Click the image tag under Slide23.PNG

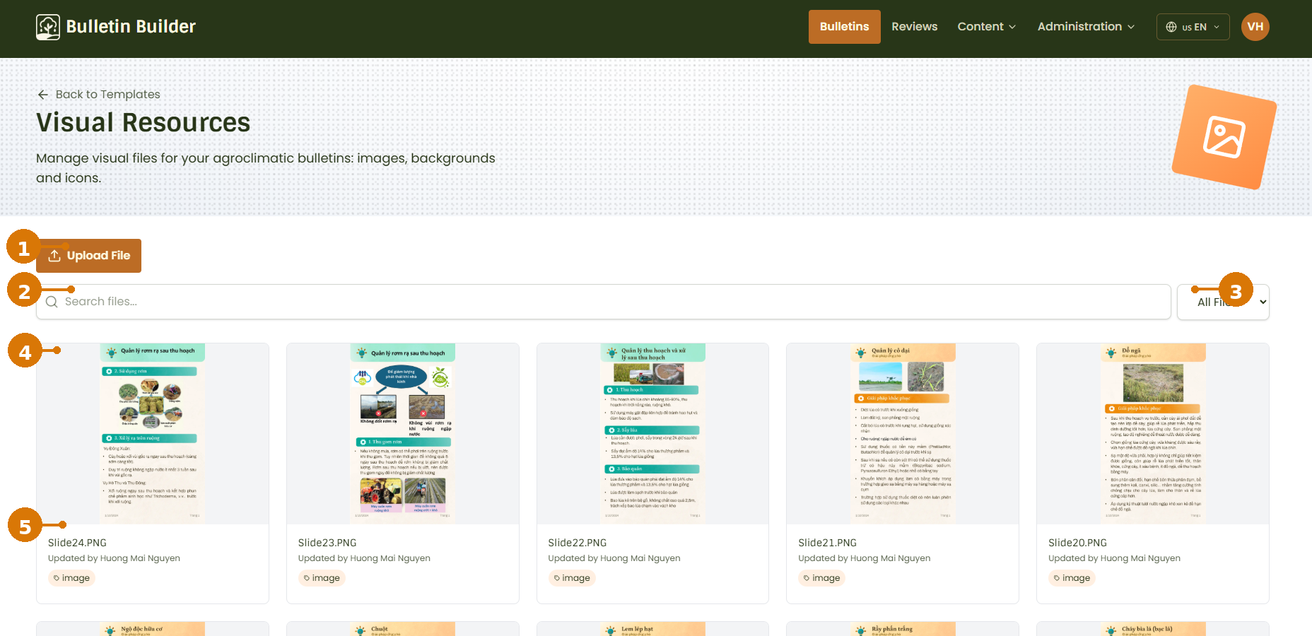[322, 578]
